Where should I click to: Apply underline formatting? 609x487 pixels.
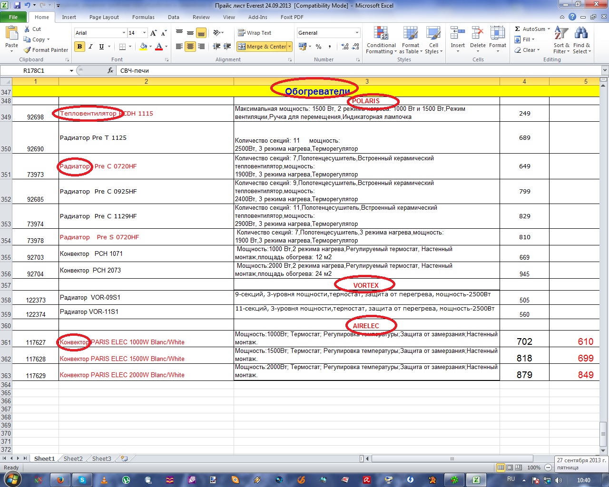[x=101, y=47]
